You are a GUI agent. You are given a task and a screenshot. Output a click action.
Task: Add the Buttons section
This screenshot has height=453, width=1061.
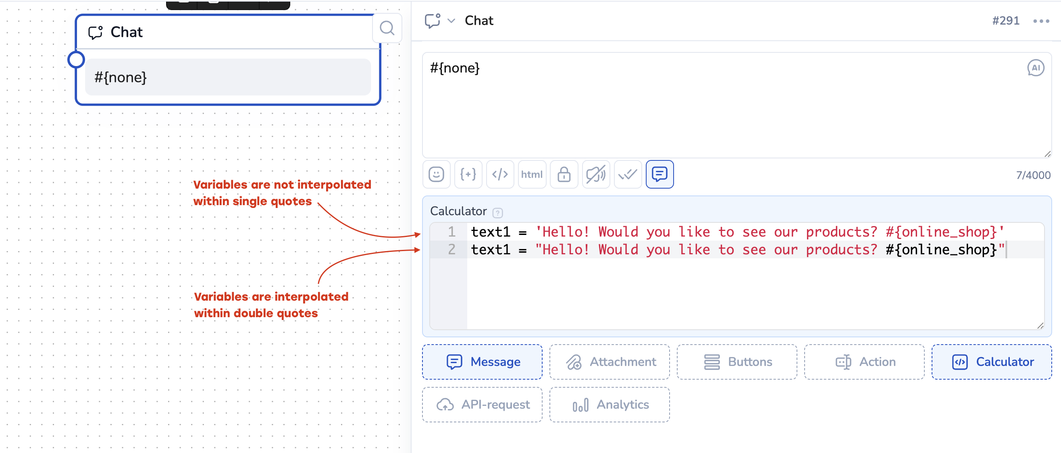736,362
